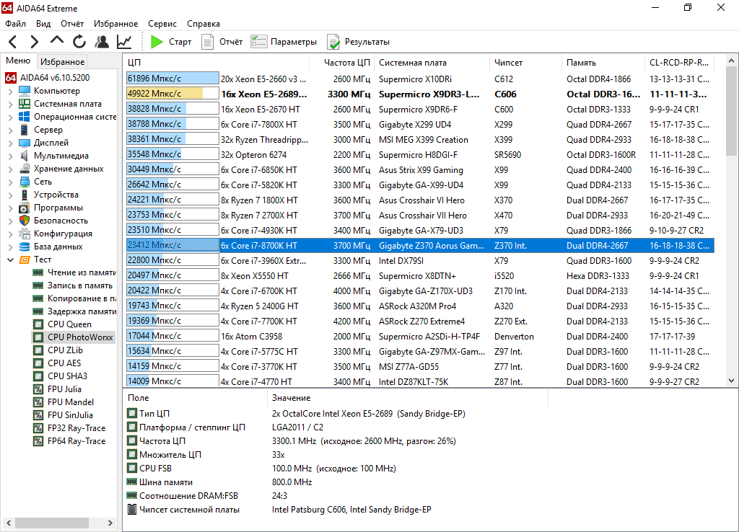
Task: Sort by the Системная плата column header
Action: (432, 63)
